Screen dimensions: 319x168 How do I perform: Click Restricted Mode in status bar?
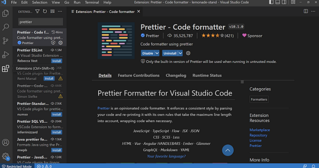click(x=17, y=166)
